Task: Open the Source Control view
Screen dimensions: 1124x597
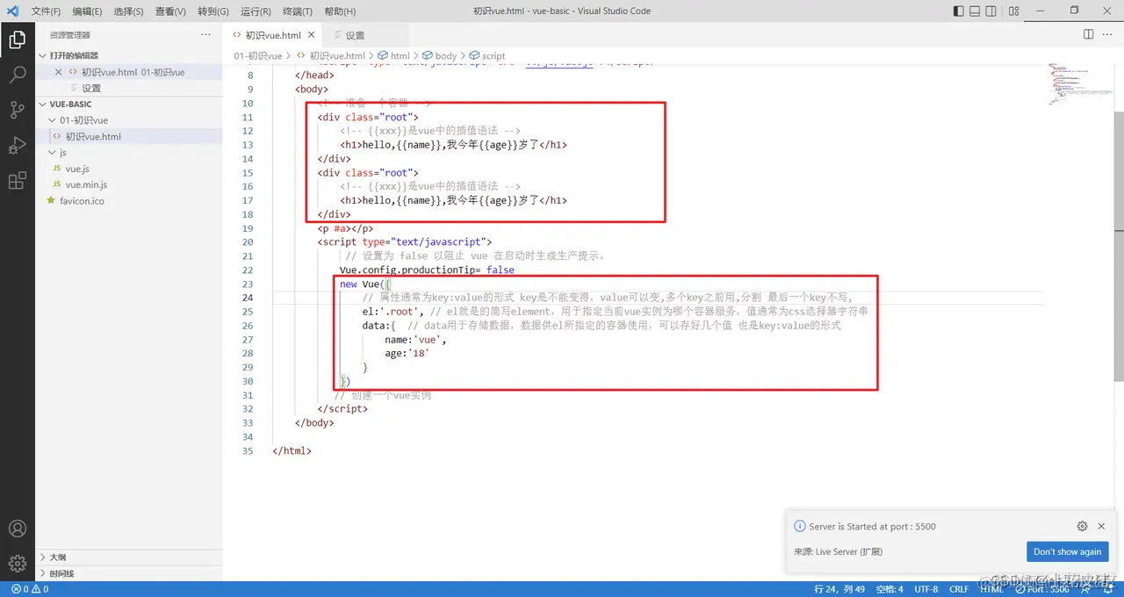Action: click(17, 111)
